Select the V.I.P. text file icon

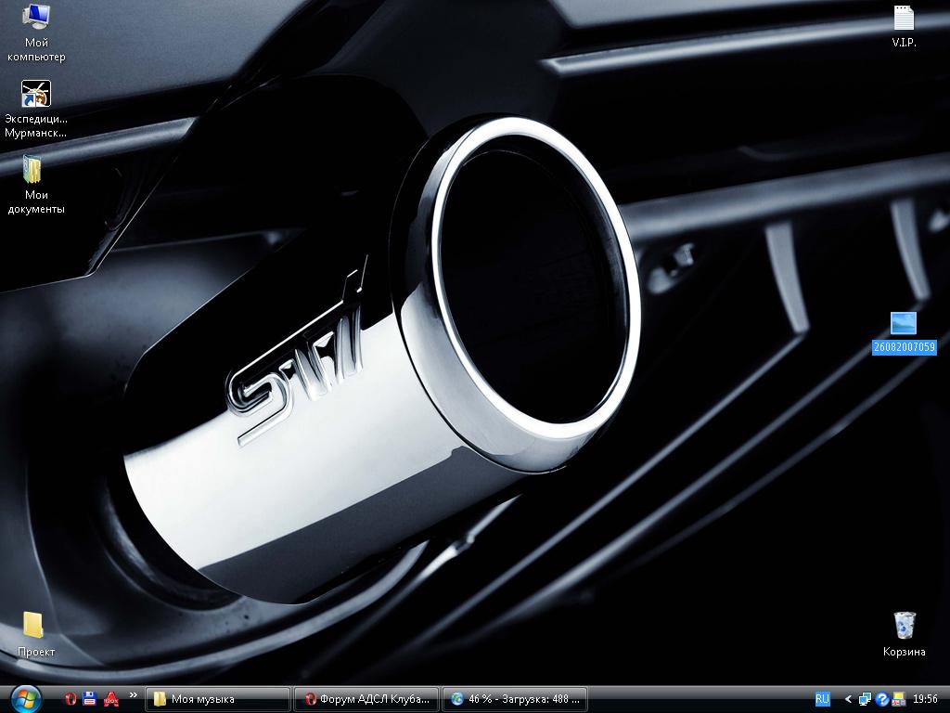[904, 19]
